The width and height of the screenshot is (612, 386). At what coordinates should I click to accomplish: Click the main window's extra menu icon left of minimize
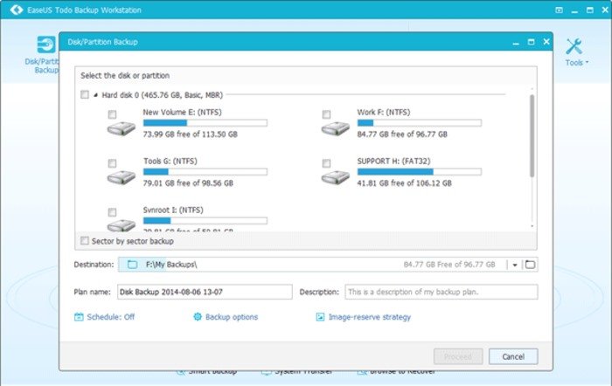(x=559, y=10)
